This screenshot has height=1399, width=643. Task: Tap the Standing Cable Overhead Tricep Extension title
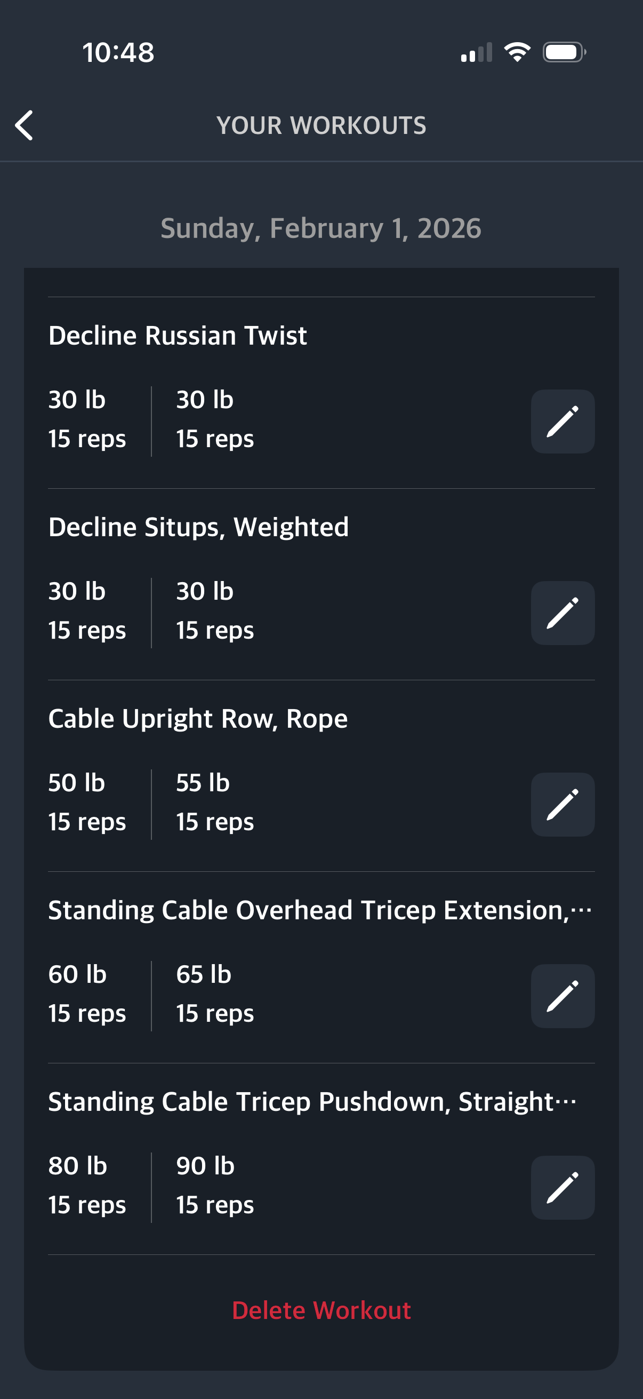[319, 911]
